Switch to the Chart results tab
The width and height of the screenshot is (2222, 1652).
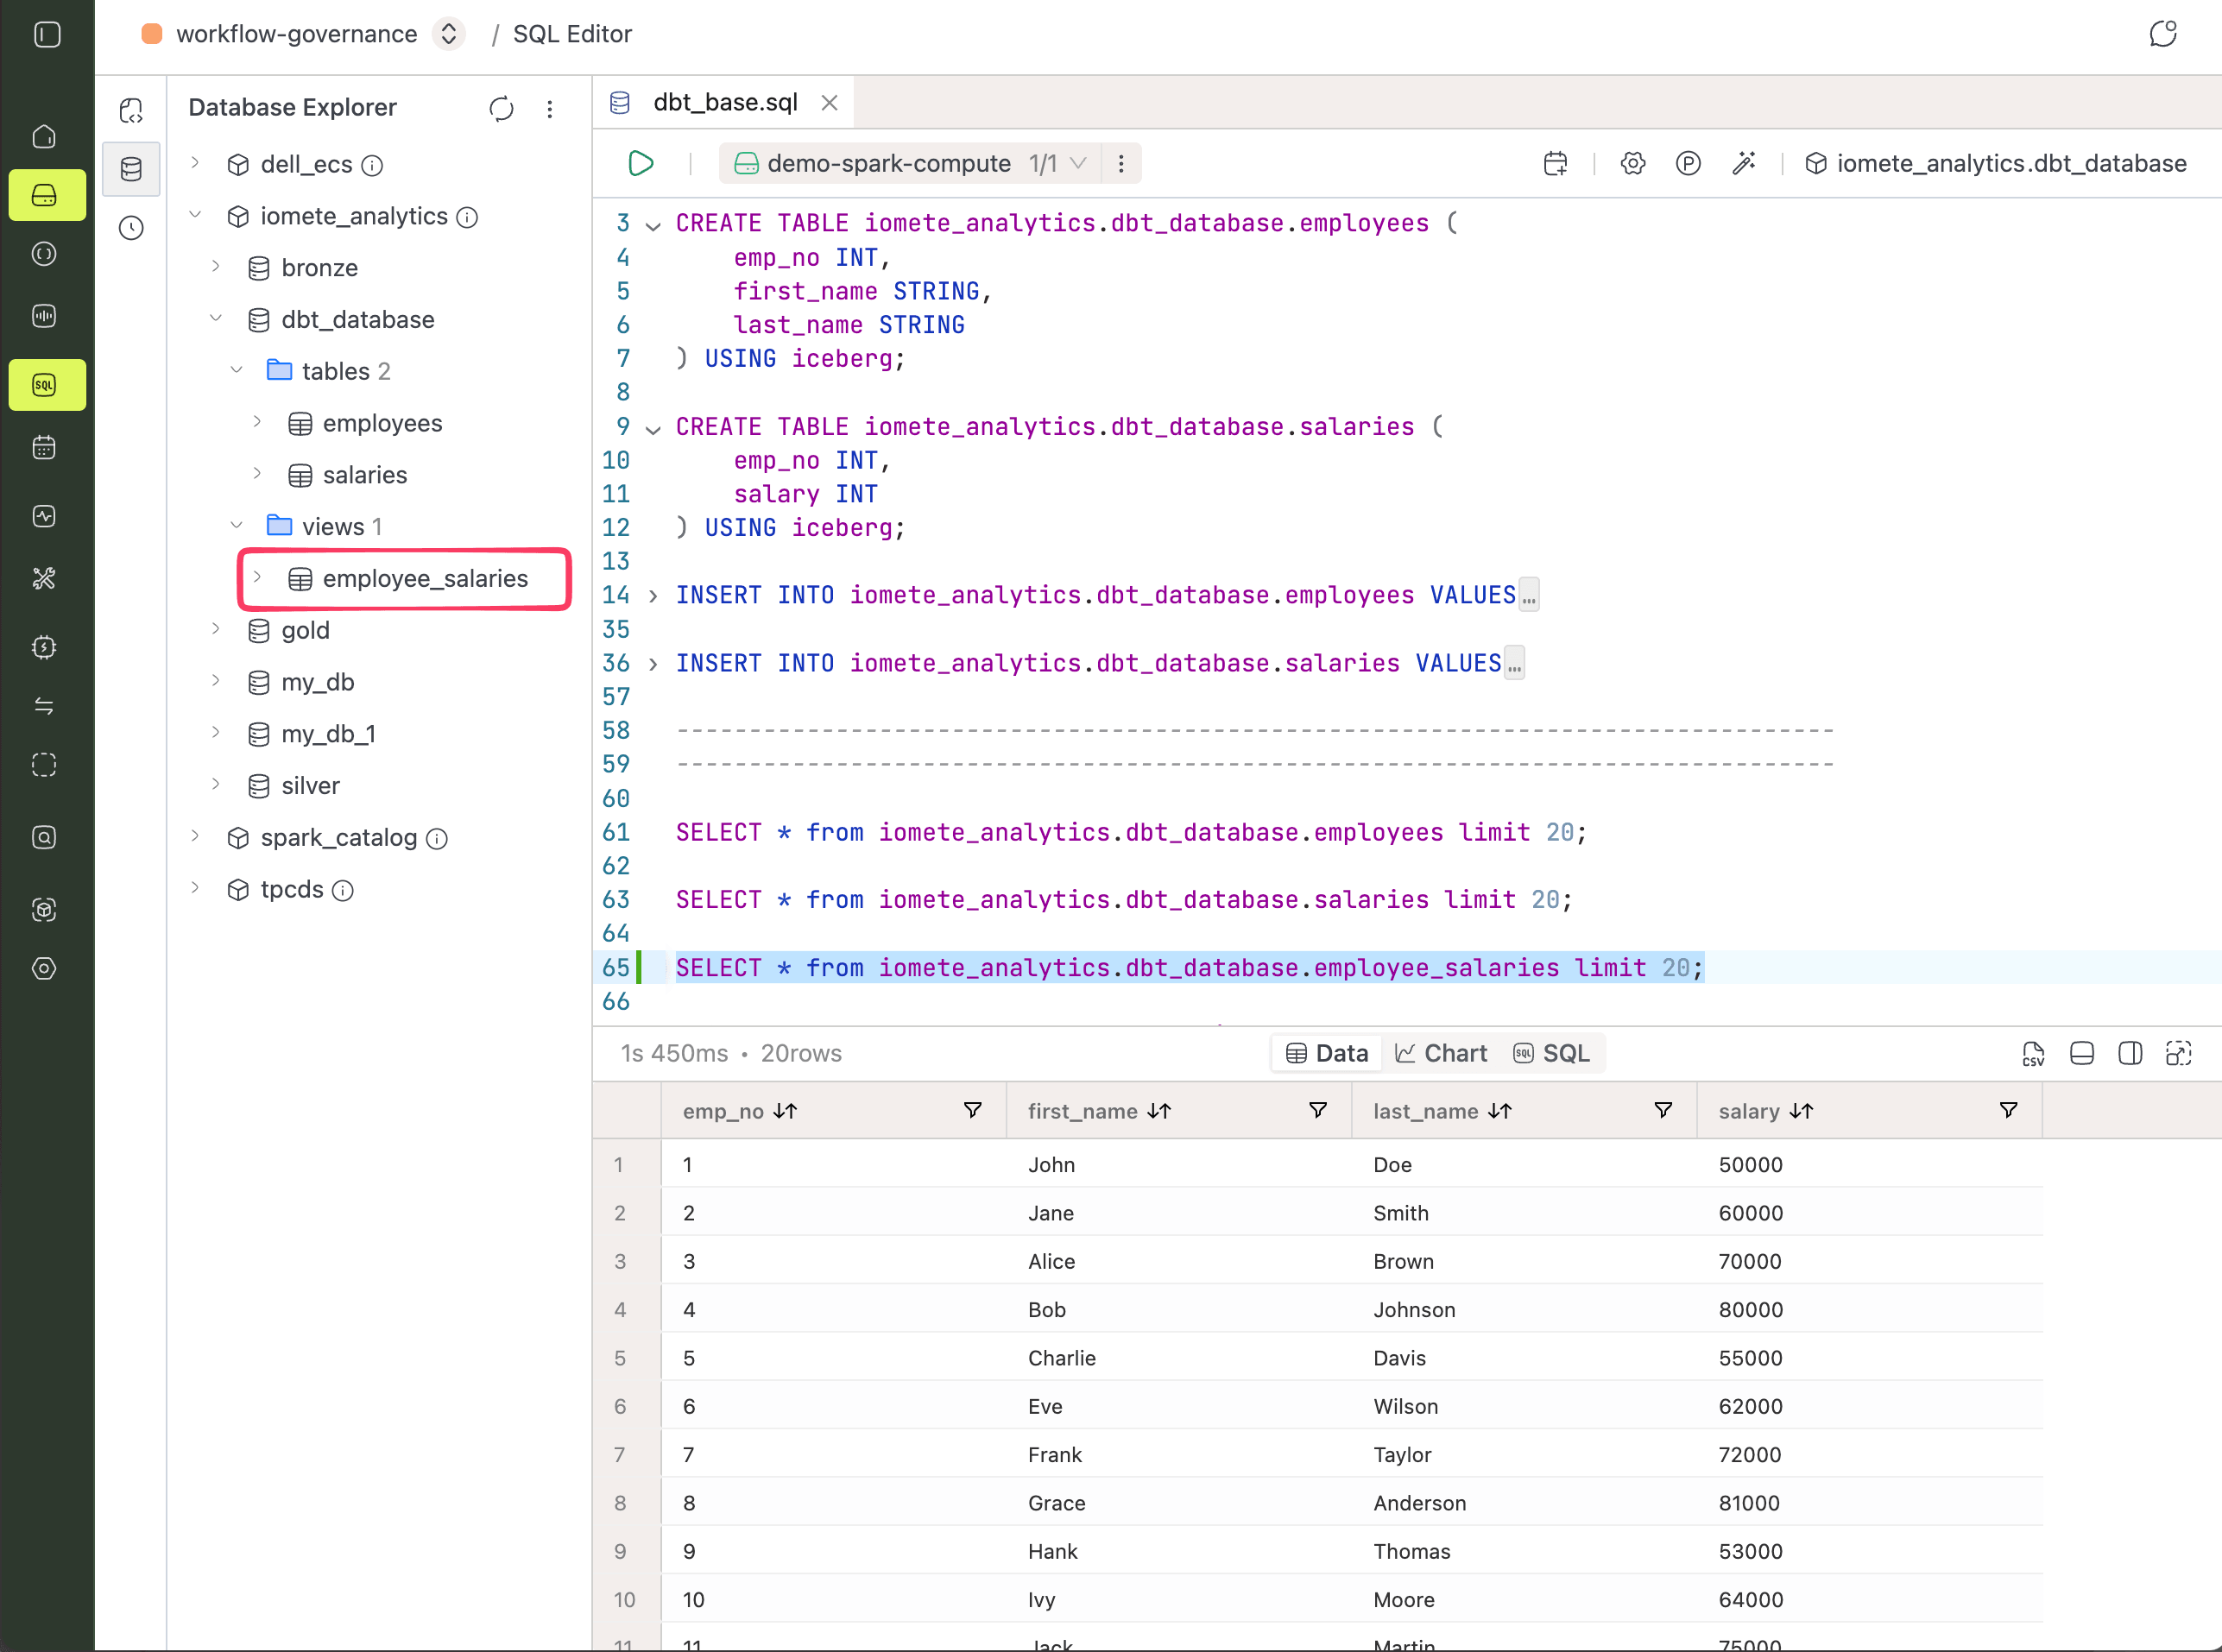tap(1441, 1053)
